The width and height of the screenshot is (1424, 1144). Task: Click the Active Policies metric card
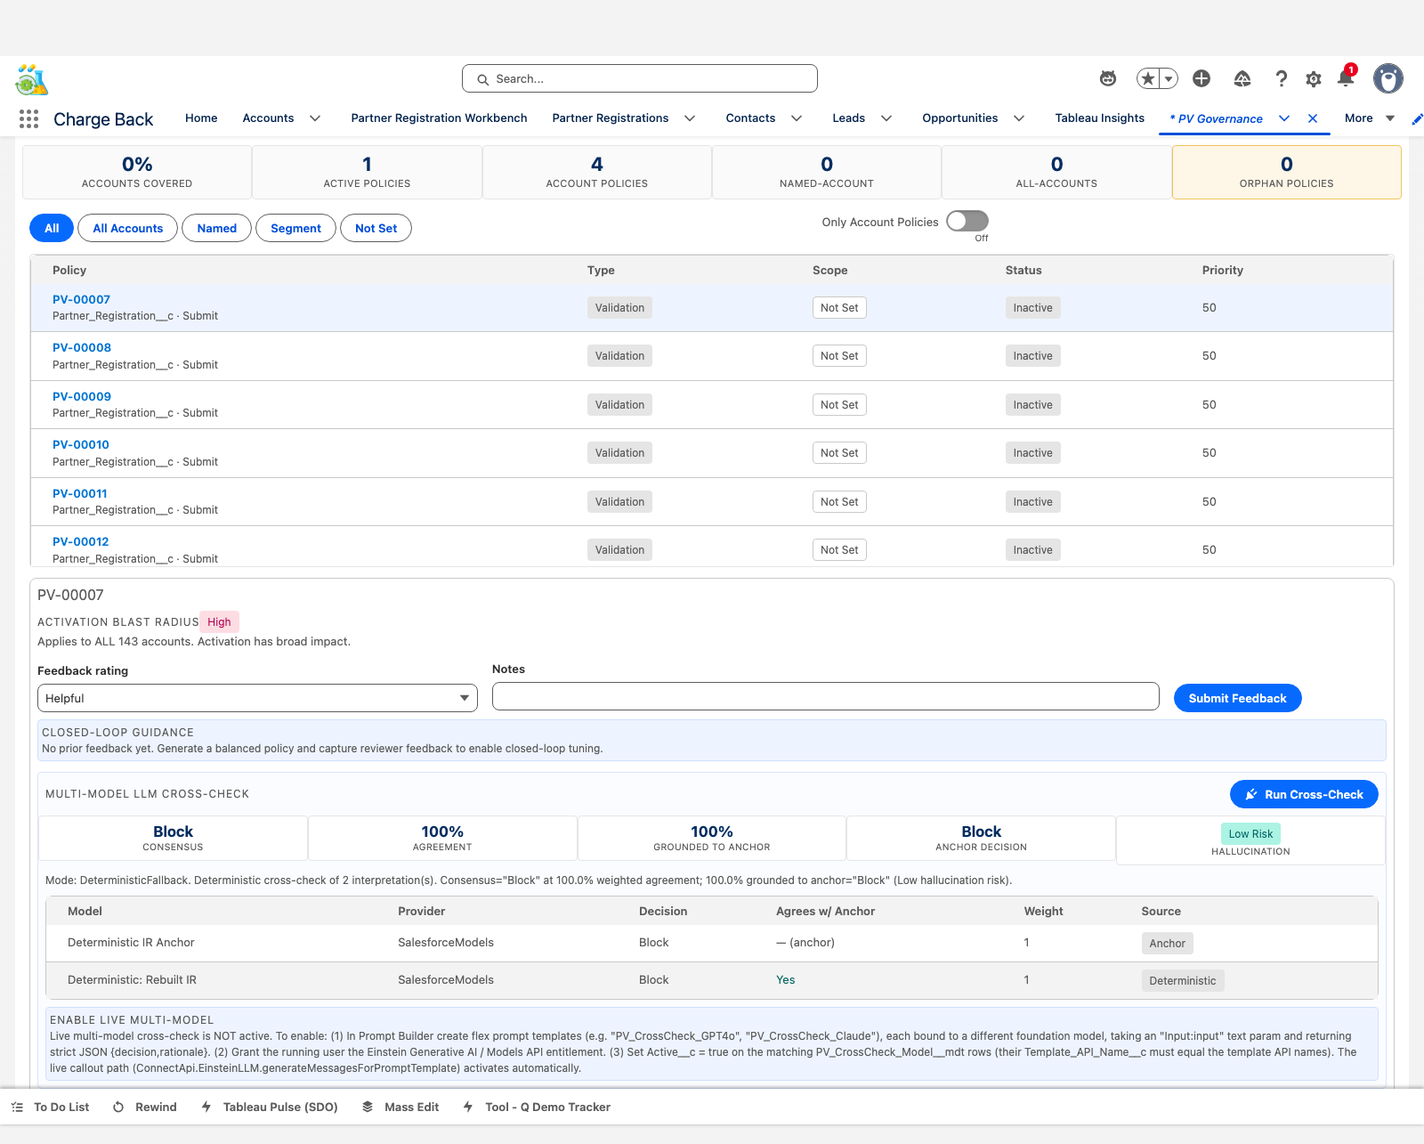click(367, 172)
